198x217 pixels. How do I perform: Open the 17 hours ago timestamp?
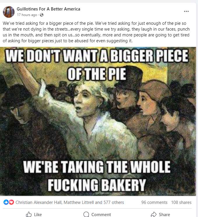27,15
